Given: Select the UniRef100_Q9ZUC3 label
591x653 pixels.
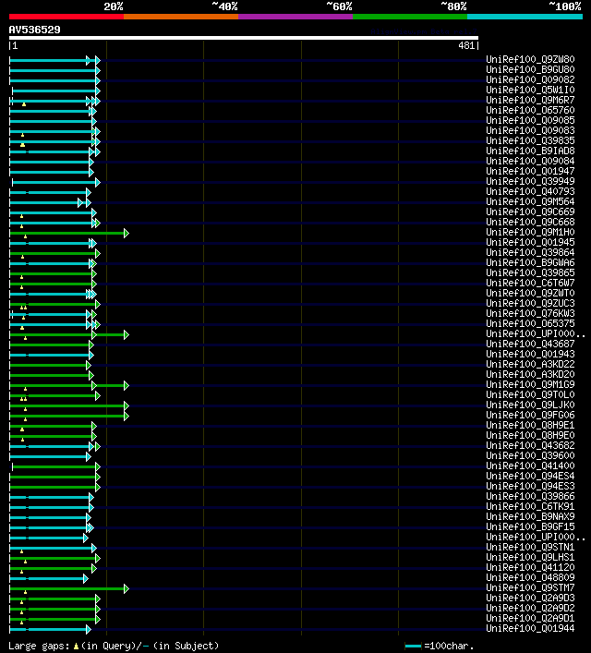Looking at the screenshot, I should [530, 303].
